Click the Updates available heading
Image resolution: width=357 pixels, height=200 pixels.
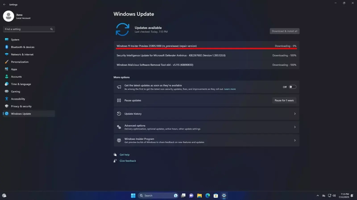[148, 28]
